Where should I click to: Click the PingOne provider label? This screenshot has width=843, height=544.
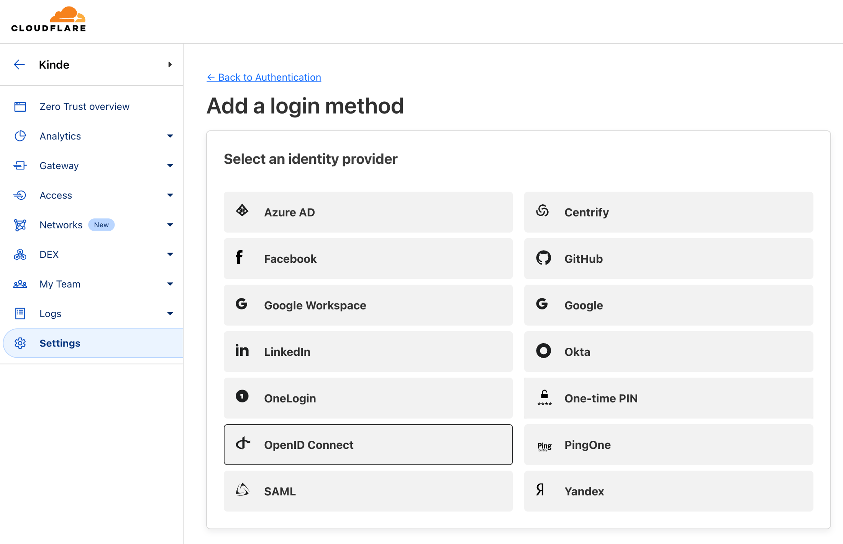pos(587,445)
